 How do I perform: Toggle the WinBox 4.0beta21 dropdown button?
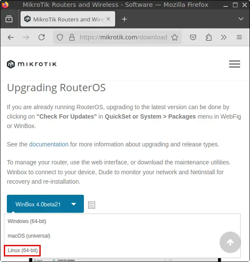pos(45,204)
